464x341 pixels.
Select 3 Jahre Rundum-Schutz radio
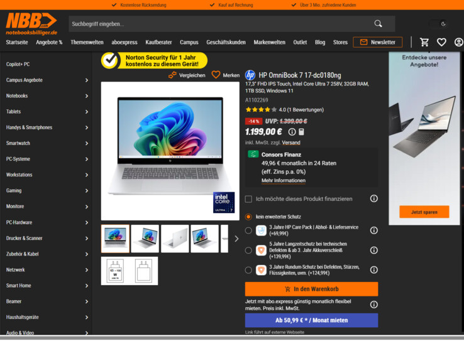248,270
